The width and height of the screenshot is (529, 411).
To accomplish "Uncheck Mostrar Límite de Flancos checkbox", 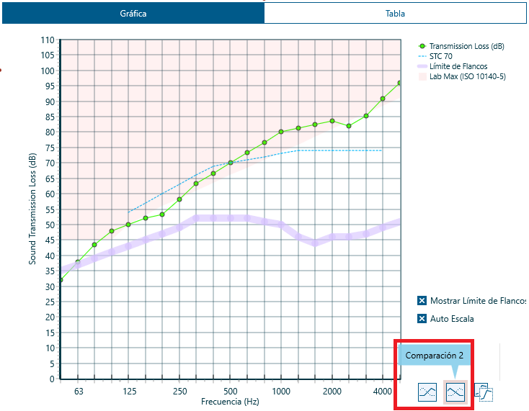I will (x=422, y=301).
